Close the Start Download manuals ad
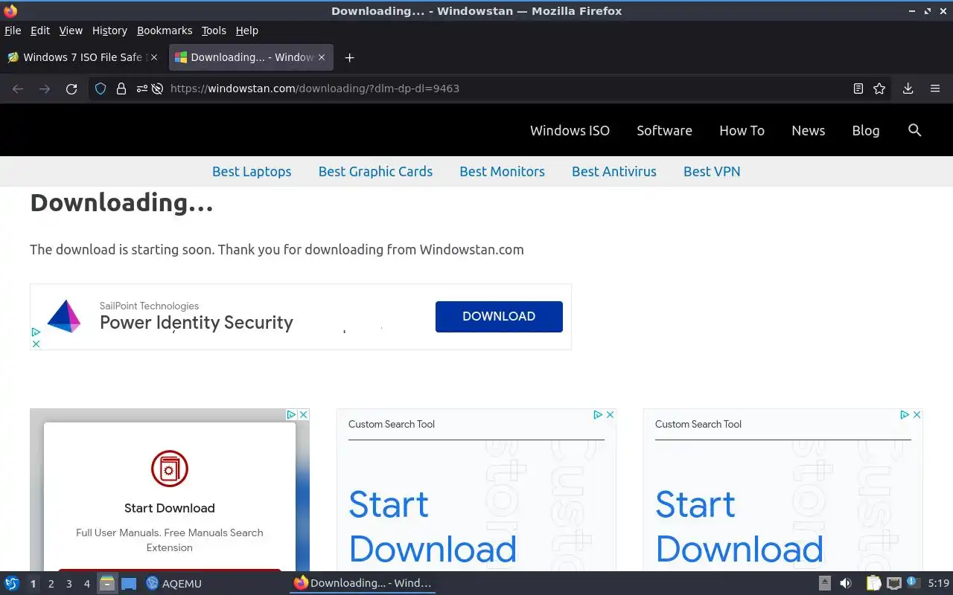This screenshot has height=595, width=953. pyautogui.click(x=303, y=414)
